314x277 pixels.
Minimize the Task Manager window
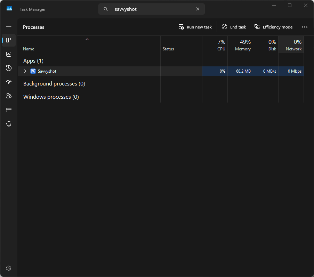pyautogui.click(x=274, y=6)
